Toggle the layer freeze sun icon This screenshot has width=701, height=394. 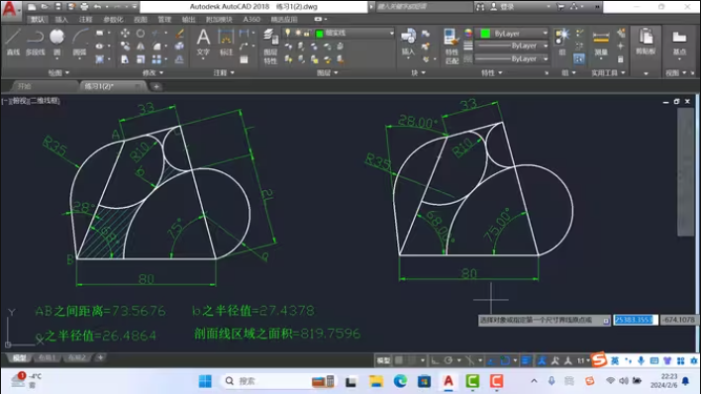click(x=298, y=33)
